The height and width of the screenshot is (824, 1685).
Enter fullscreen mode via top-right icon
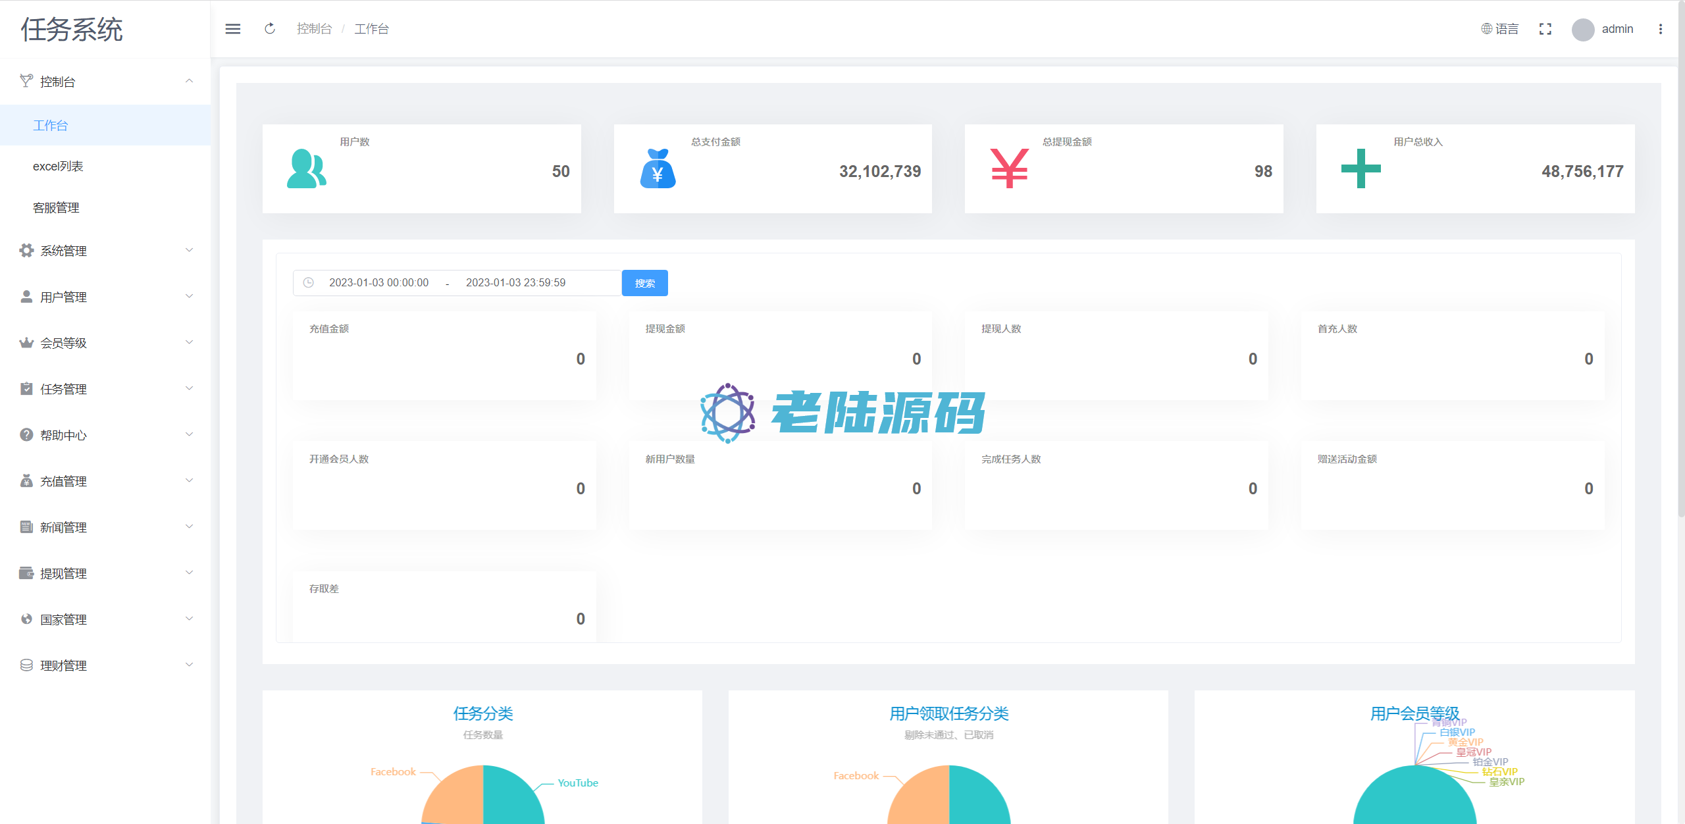click(1545, 29)
